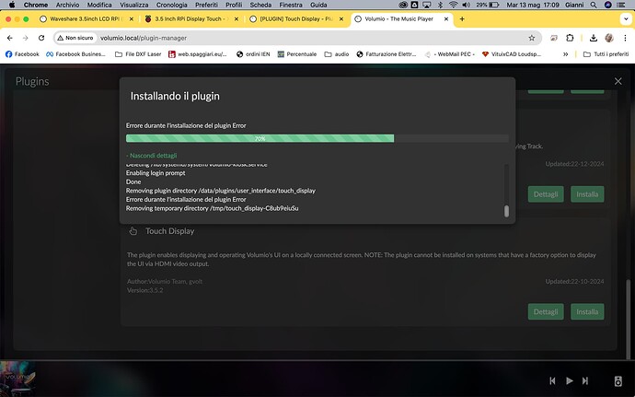Go forward with the forward arrow
The height and width of the screenshot is (397, 635).
(x=26, y=38)
